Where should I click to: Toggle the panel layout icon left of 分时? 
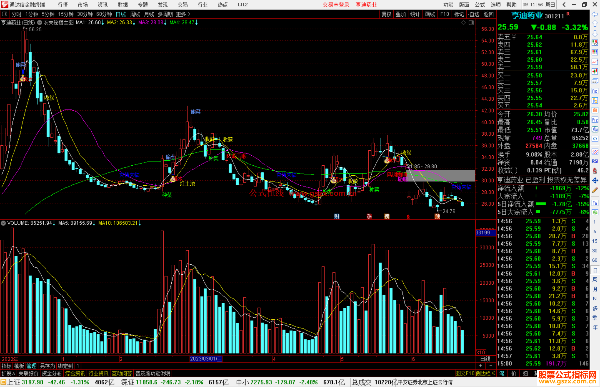[5, 14]
